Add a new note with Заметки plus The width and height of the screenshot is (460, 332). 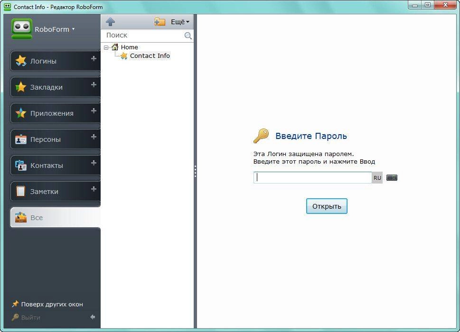coord(94,189)
